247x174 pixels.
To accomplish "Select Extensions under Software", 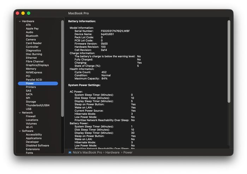I will pyautogui.click(x=33, y=149).
